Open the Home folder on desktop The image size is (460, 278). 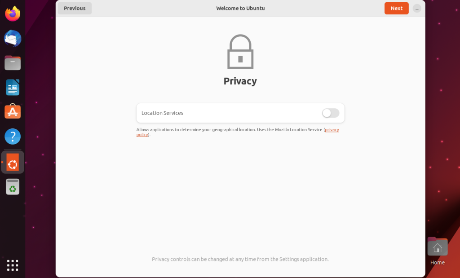coord(438,247)
